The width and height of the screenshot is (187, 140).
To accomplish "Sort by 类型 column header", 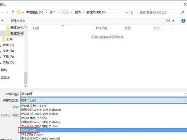I will pos(127,28).
